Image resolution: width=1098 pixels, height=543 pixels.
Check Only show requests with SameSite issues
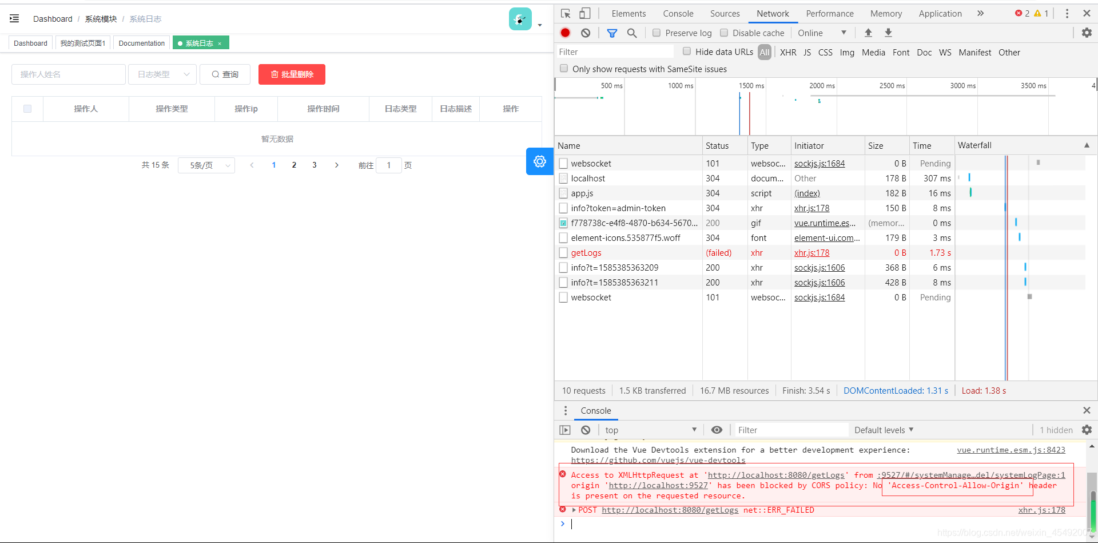point(564,68)
